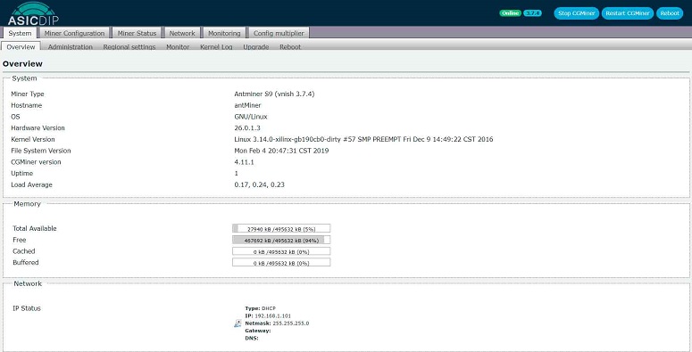Click the IP Status label

pyautogui.click(x=27, y=308)
